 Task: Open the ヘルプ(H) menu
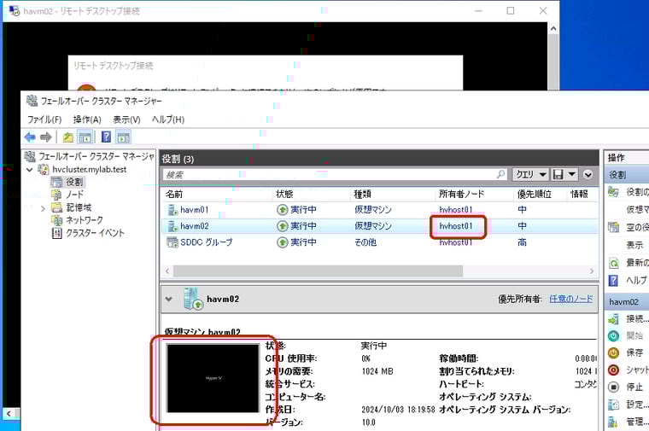click(x=168, y=119)
